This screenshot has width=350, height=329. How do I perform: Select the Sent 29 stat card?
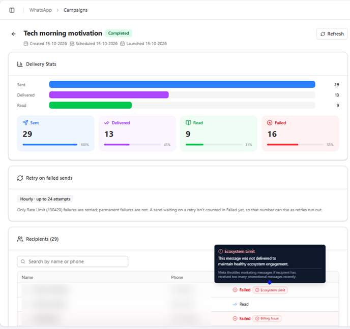pyautogui.click(x=55, y=134)
